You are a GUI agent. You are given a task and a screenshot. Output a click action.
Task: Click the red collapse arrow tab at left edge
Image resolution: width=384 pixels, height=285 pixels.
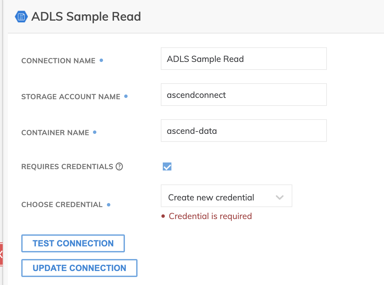tap(1, 255)
